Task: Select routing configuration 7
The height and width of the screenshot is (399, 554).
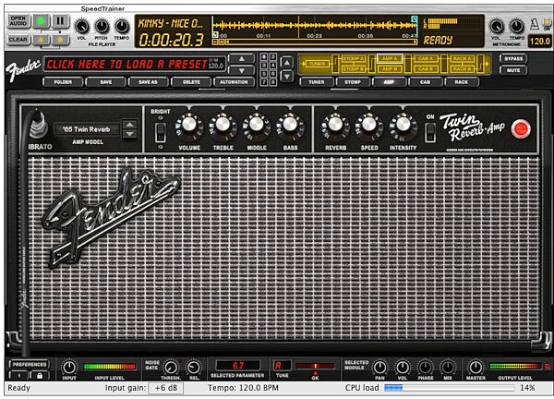Action: point(263,82)
